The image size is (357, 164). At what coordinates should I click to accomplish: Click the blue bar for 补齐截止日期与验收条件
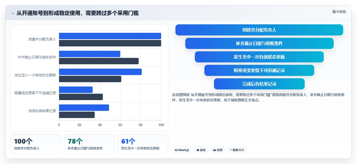tap(89, 54)
